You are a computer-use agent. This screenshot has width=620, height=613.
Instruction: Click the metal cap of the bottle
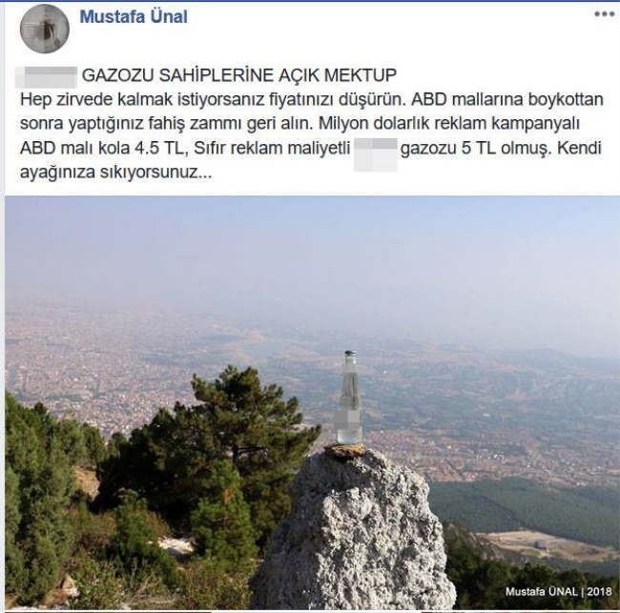pyautogui.click(x=350, y=353)
